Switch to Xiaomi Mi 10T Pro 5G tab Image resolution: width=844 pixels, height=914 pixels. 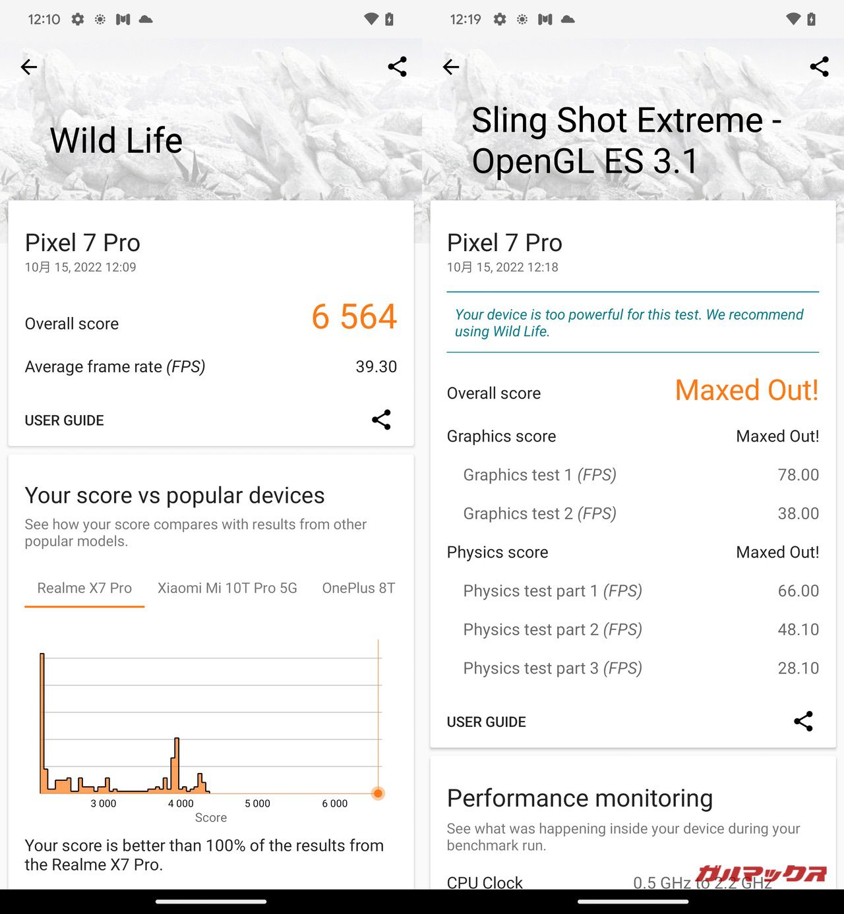click(x=227, y=588)
